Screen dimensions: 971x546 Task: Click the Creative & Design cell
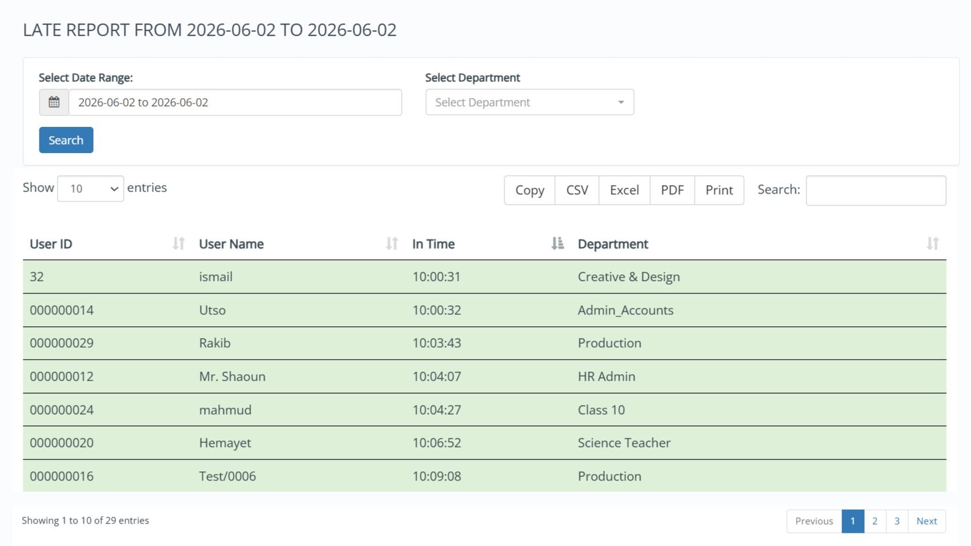coord(629,277)
